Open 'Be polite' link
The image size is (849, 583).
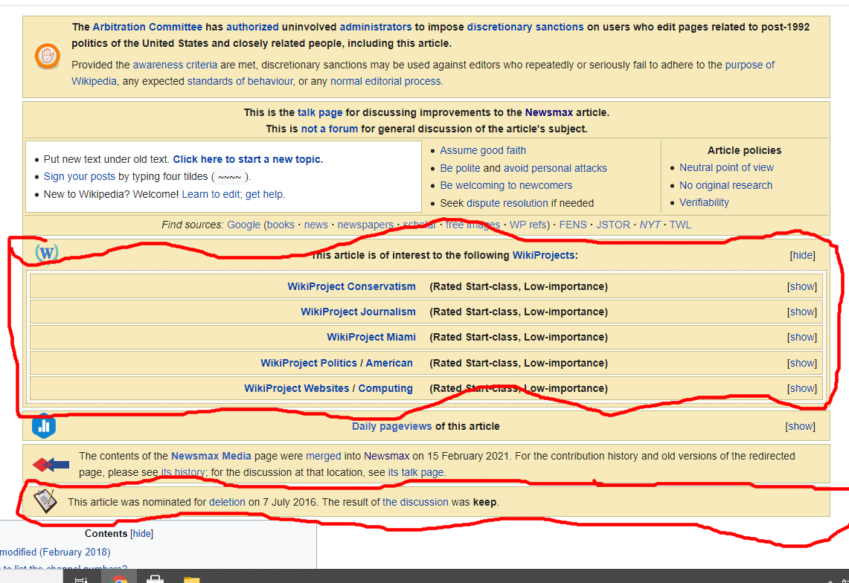coord(461,168)
